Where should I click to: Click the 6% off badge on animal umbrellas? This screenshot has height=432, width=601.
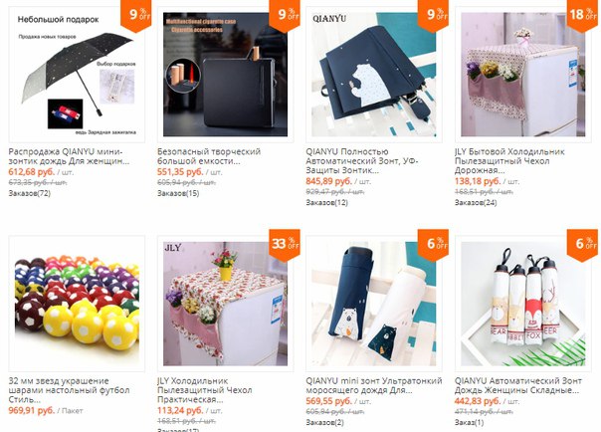click(582, 244)
